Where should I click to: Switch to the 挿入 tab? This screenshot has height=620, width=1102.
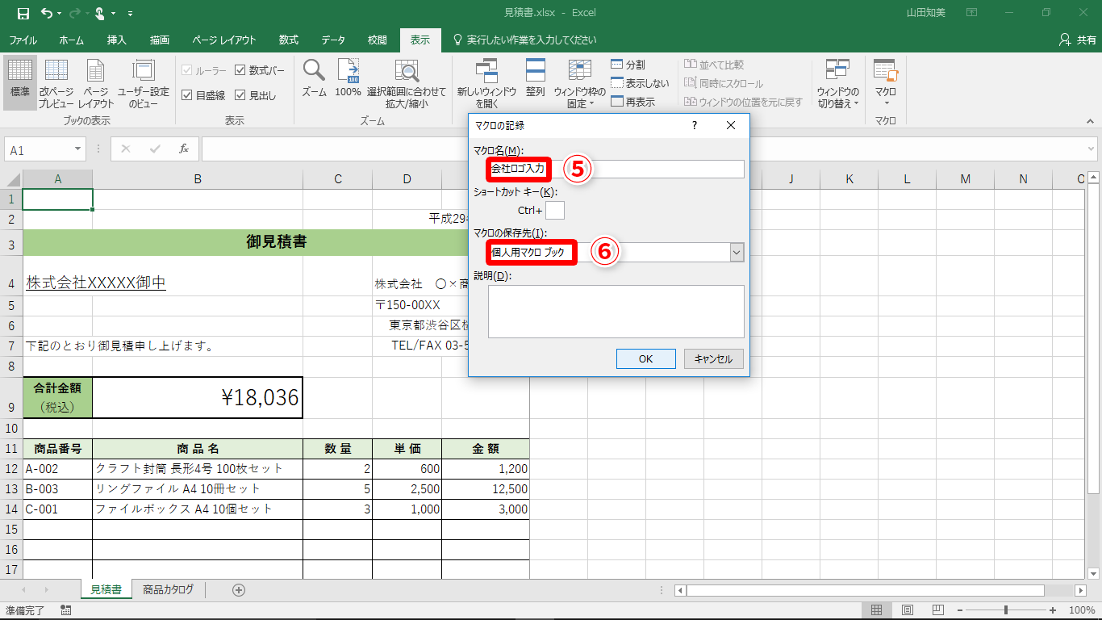coord(117,40)
